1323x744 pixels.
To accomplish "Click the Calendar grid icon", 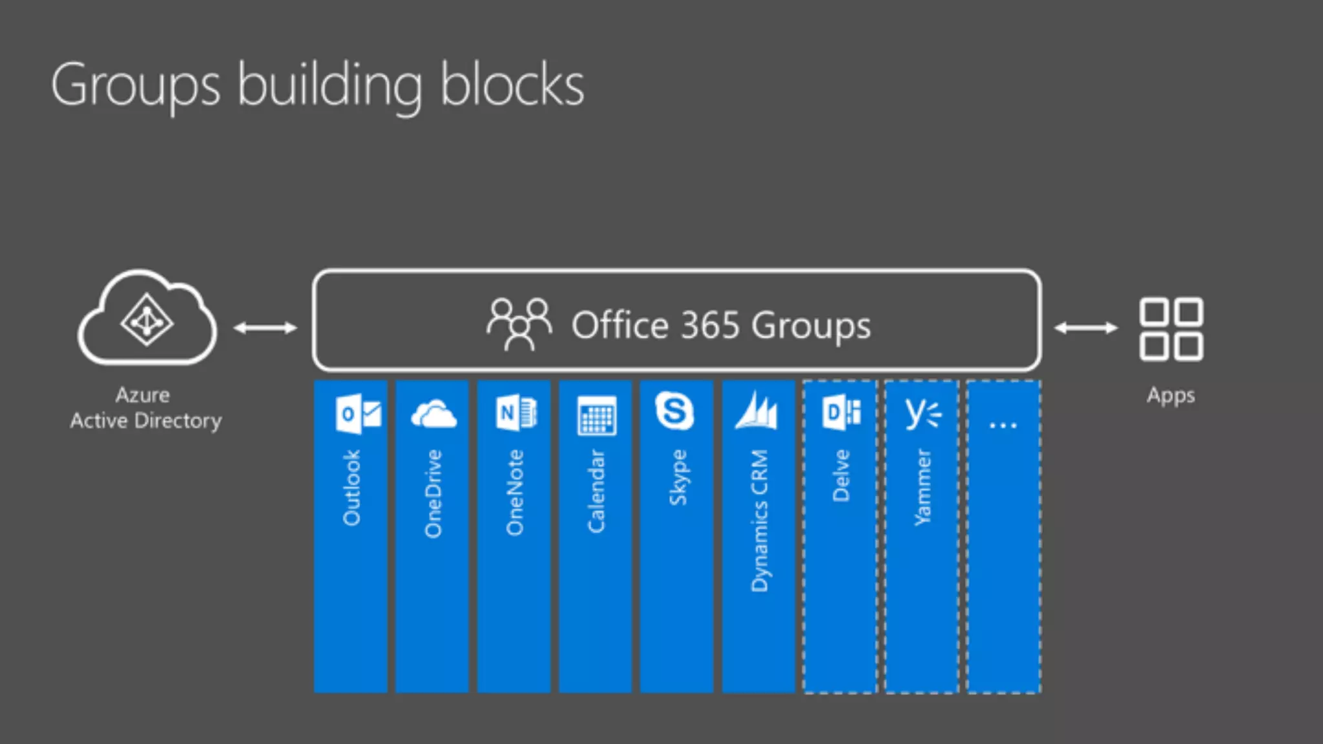I will (596, 415).
